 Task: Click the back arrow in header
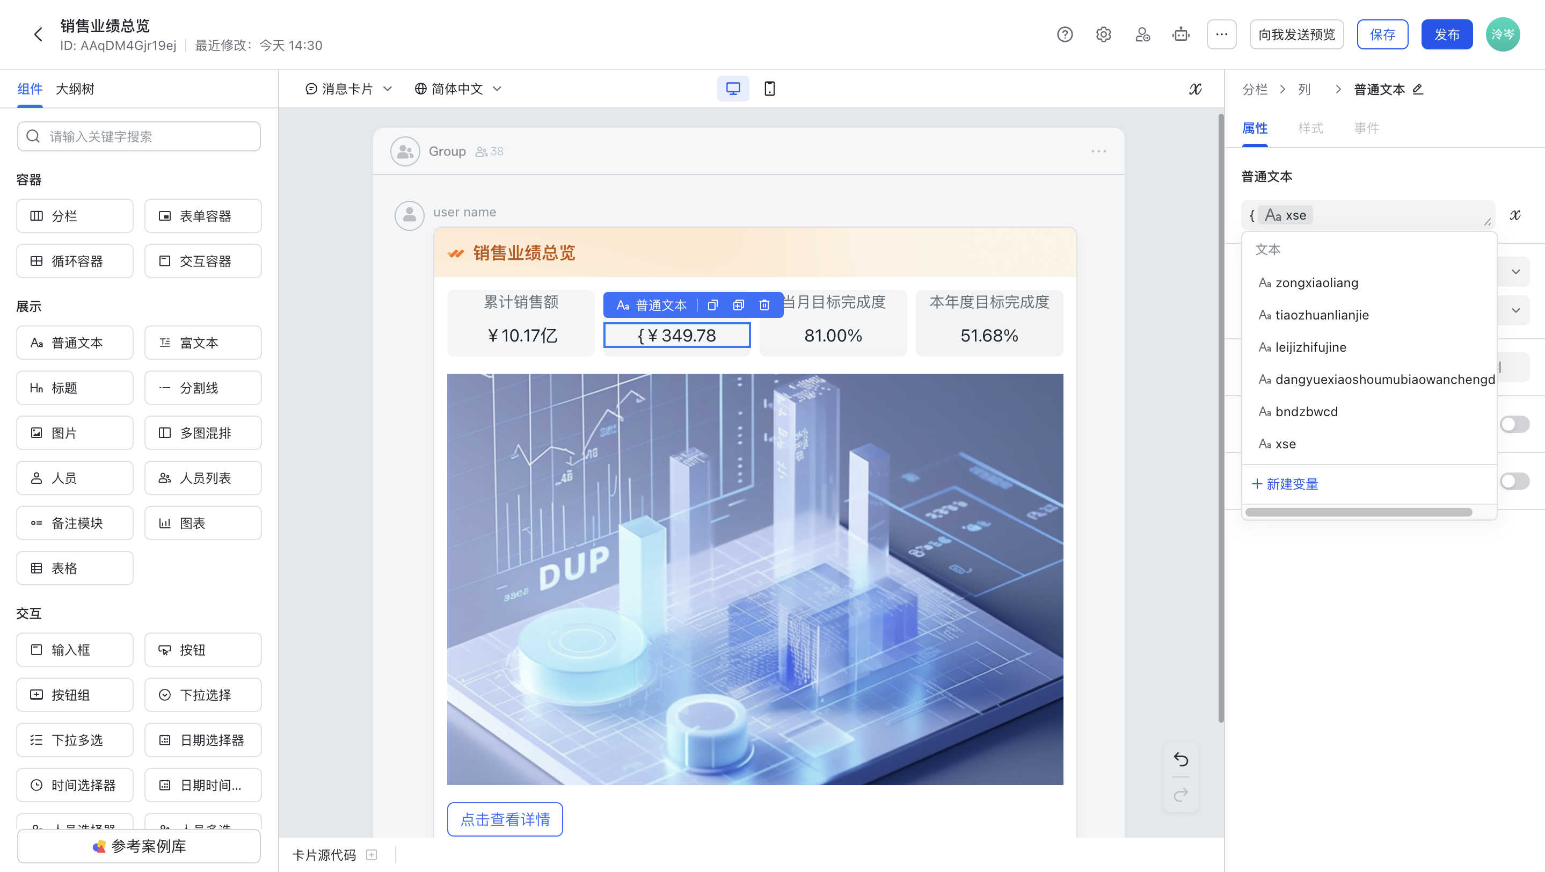[x=39, y=35]
